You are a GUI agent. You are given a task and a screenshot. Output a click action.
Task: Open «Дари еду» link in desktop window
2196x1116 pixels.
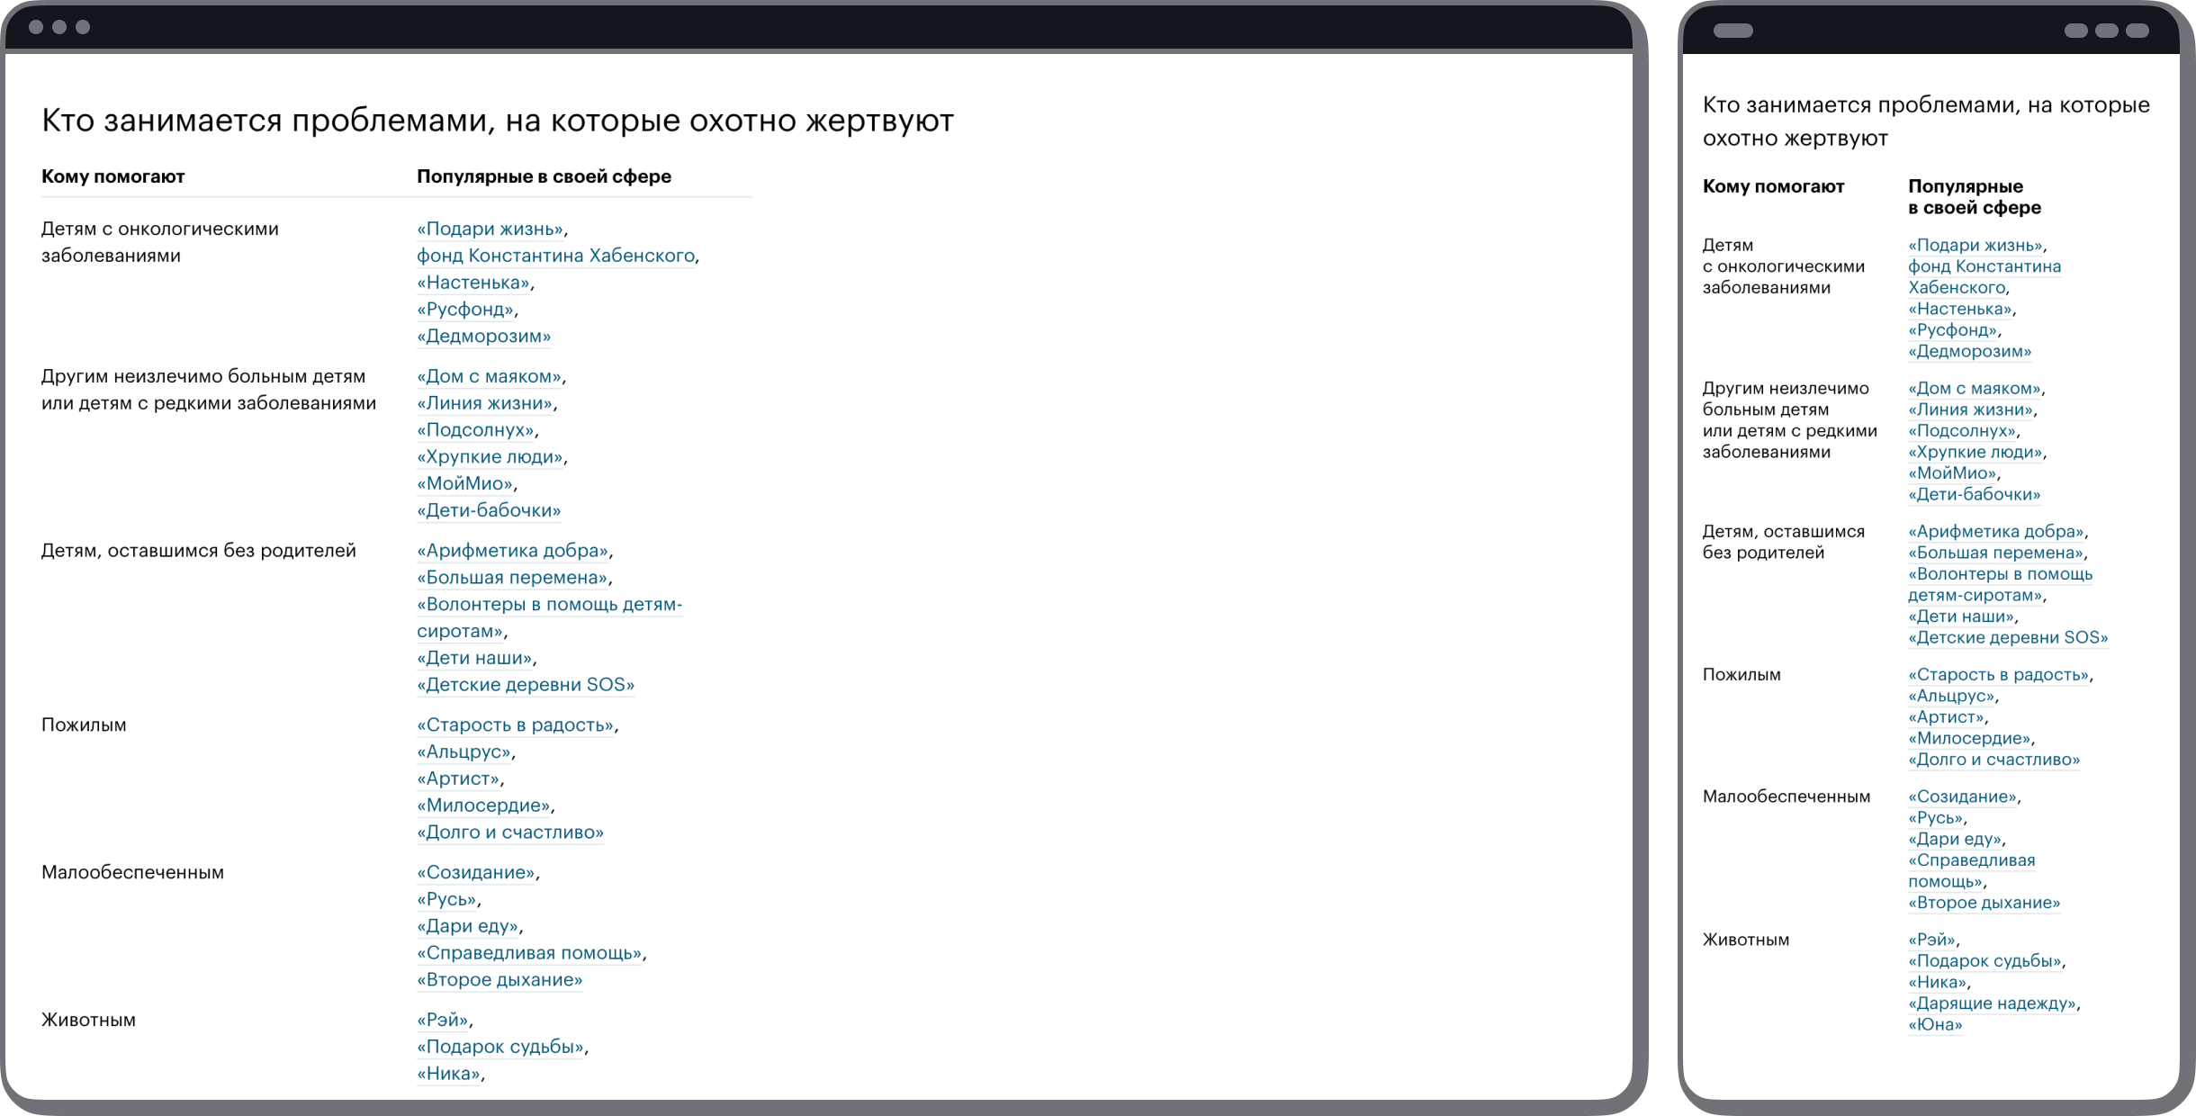[467, 927]
